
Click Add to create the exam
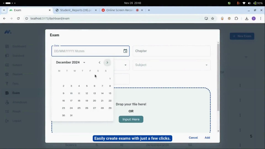[207, 138]
